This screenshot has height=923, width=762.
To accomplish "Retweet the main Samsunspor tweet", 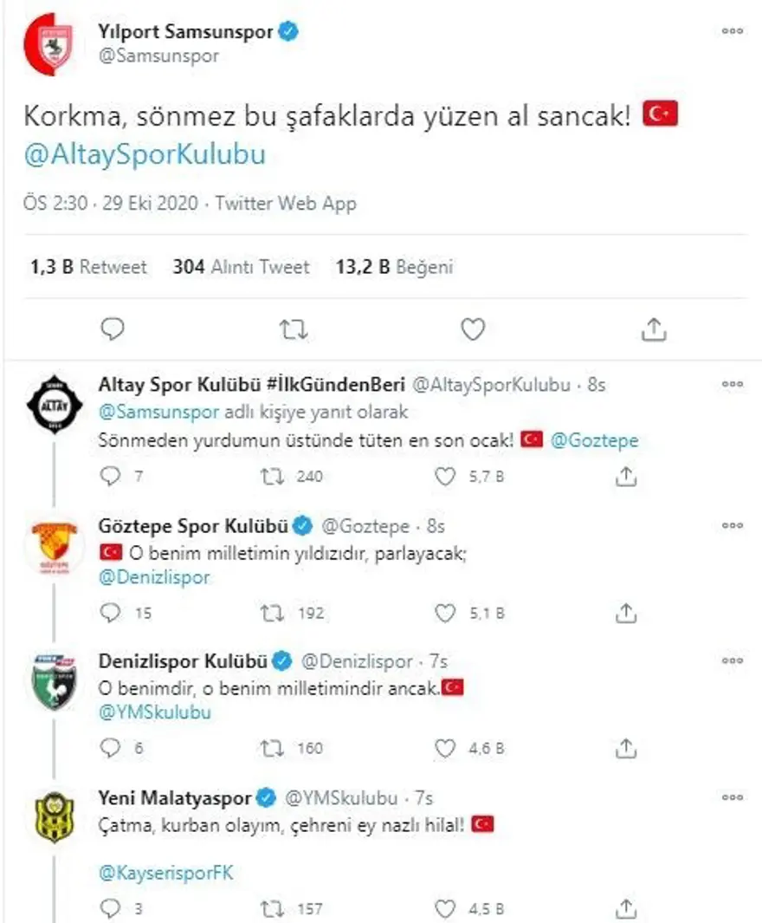I will pos(293,329).
